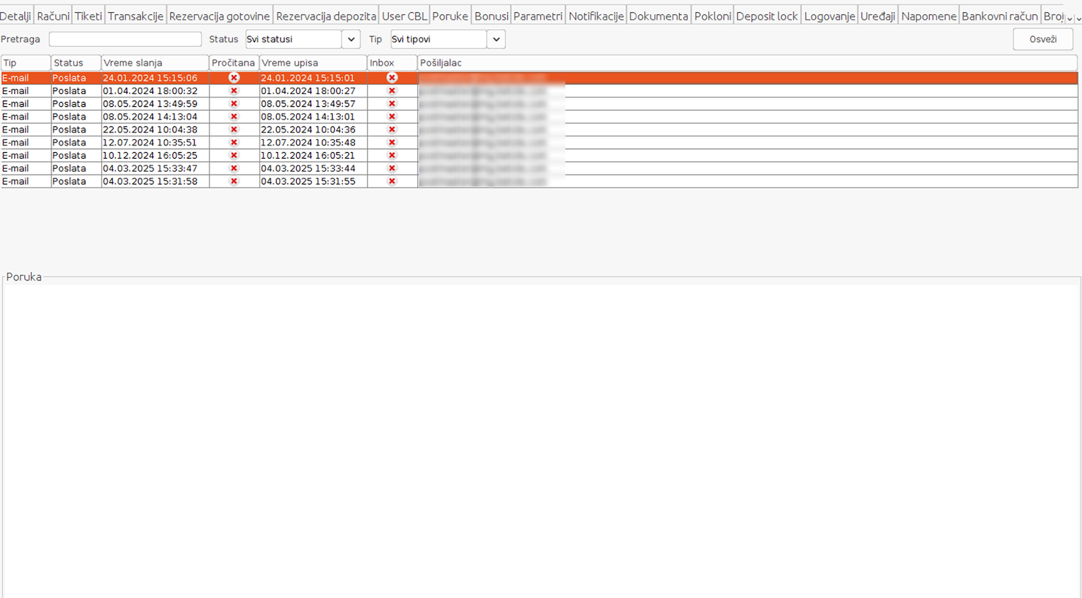
Task: Click the Pročitana red X for 10.12.2024 16:05:25
Action: 234,155
